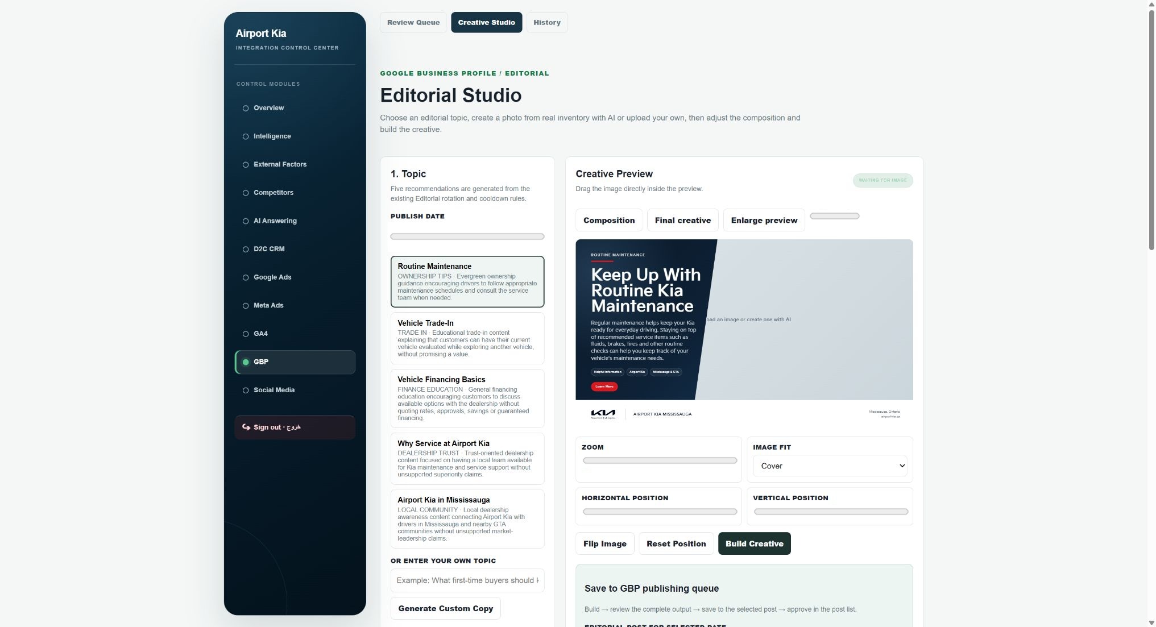Open the Intelligence module
1156x627 pixels.
click(295, 136)
